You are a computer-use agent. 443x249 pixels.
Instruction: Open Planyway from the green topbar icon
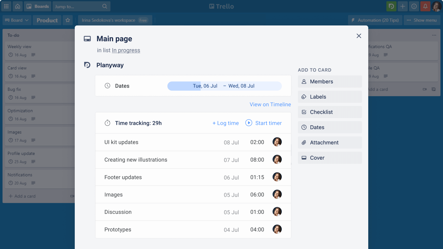point(391,6)
